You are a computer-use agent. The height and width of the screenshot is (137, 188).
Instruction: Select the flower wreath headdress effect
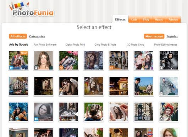click(x=169, y=112)
